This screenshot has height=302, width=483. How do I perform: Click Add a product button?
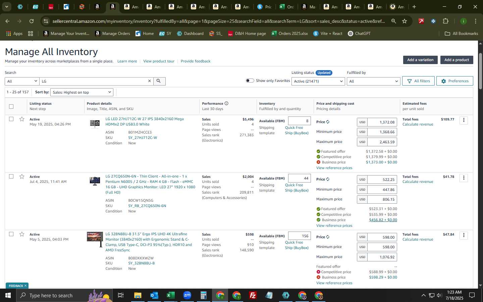(457, 60)
